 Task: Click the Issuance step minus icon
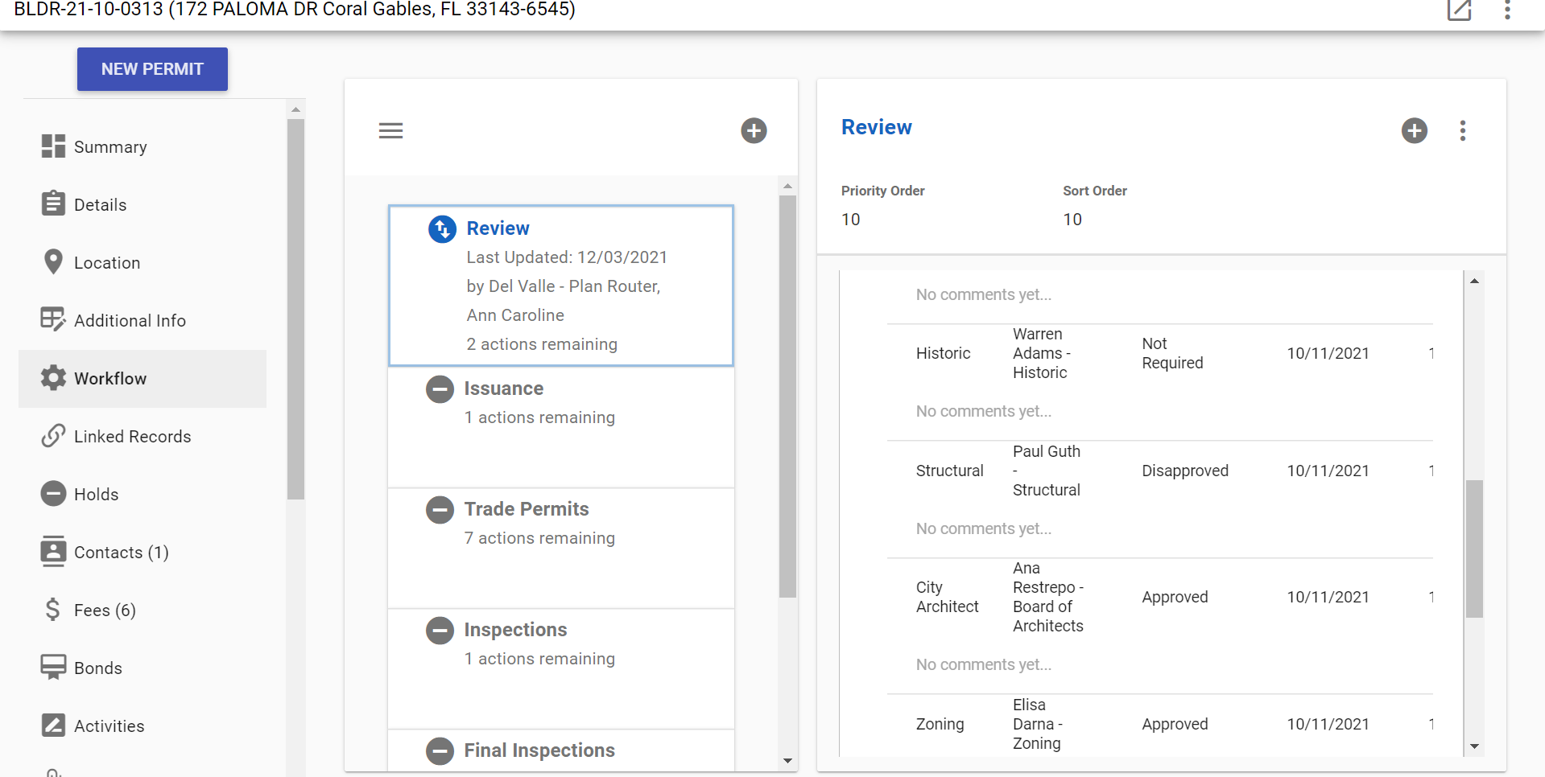[x=440, y=389]
